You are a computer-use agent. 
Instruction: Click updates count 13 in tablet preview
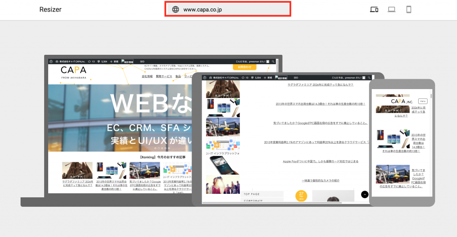click(245, 78)
